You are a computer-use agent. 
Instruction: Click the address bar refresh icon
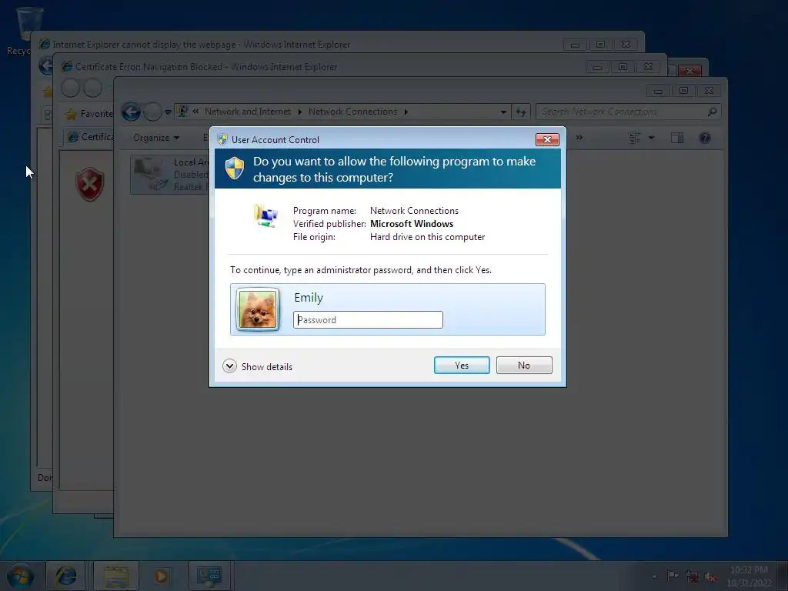tap(521, 112)
